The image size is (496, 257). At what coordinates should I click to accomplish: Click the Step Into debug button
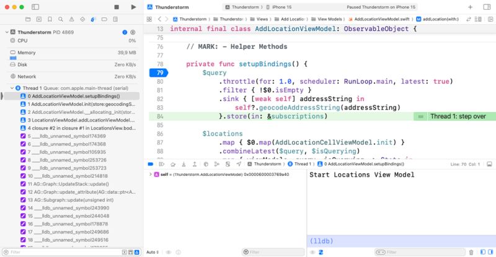[x=184, y=164]
